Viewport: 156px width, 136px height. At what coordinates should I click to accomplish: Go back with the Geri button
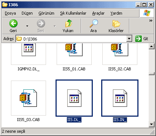[13, 26]
